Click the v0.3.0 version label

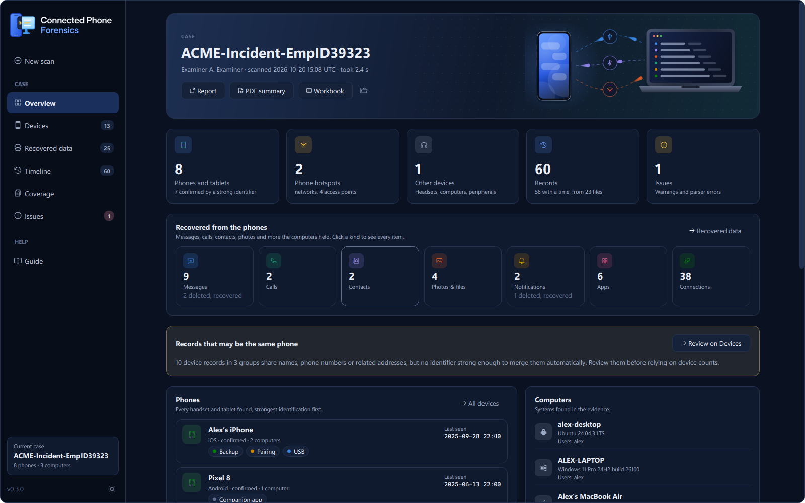tap(15, 489)
